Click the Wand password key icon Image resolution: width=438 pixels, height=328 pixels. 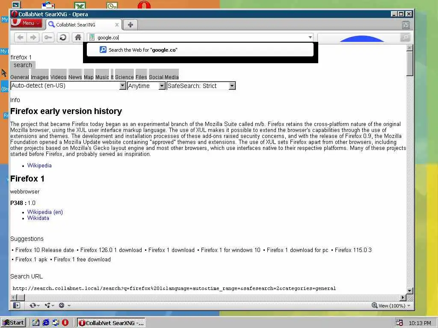[x=48, y=38]
